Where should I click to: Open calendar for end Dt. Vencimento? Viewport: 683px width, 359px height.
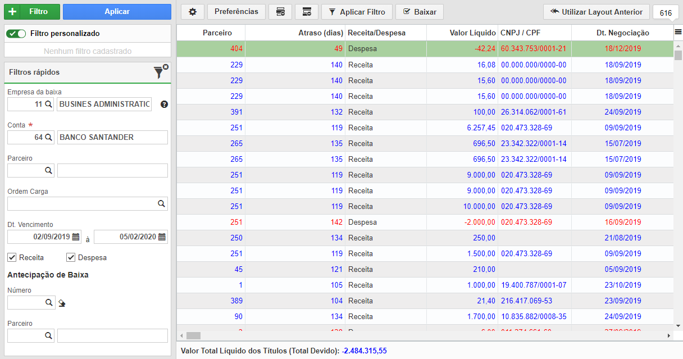(162, 237)
